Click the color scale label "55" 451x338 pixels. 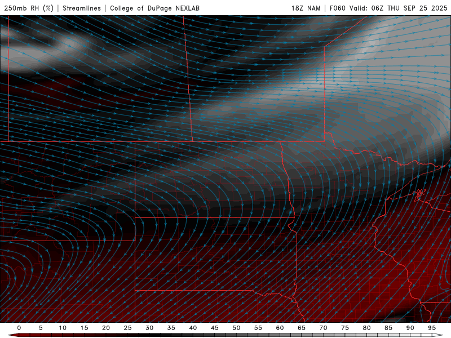[258, 328]
